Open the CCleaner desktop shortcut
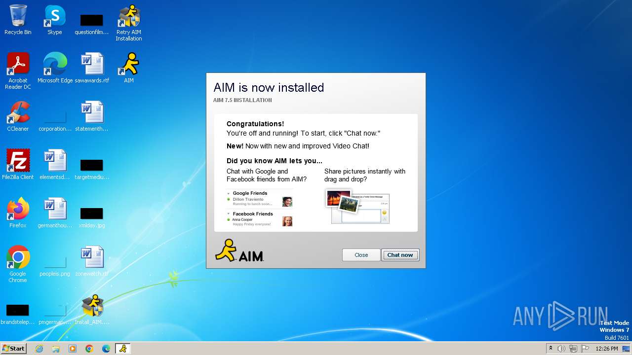The image size is (632, 355). 18,117
